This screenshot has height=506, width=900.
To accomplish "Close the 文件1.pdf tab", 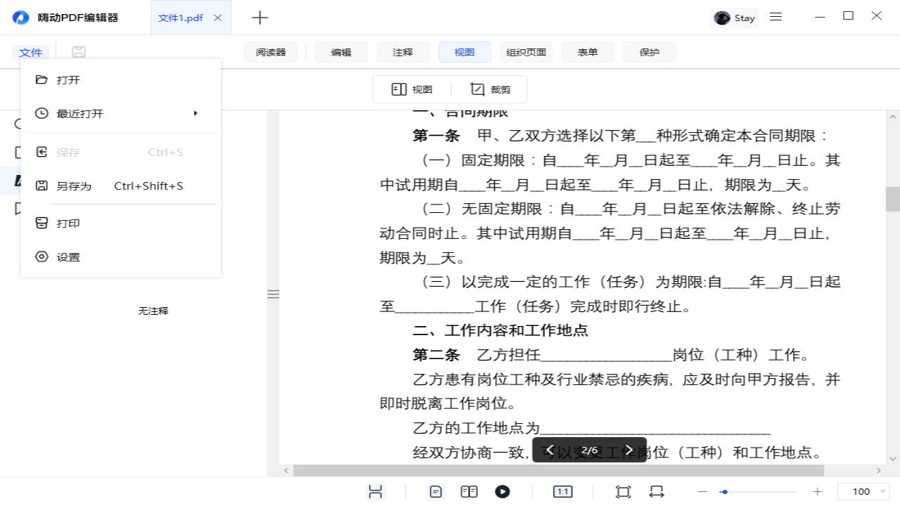I will pos(217,18).
